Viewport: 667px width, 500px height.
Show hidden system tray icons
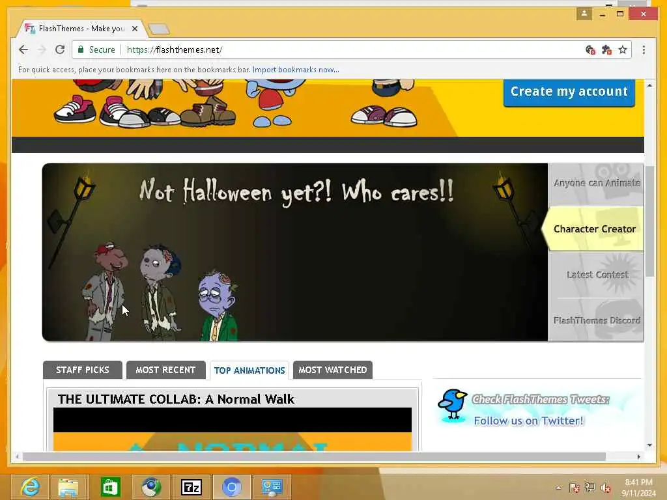[x=558, y=488]
